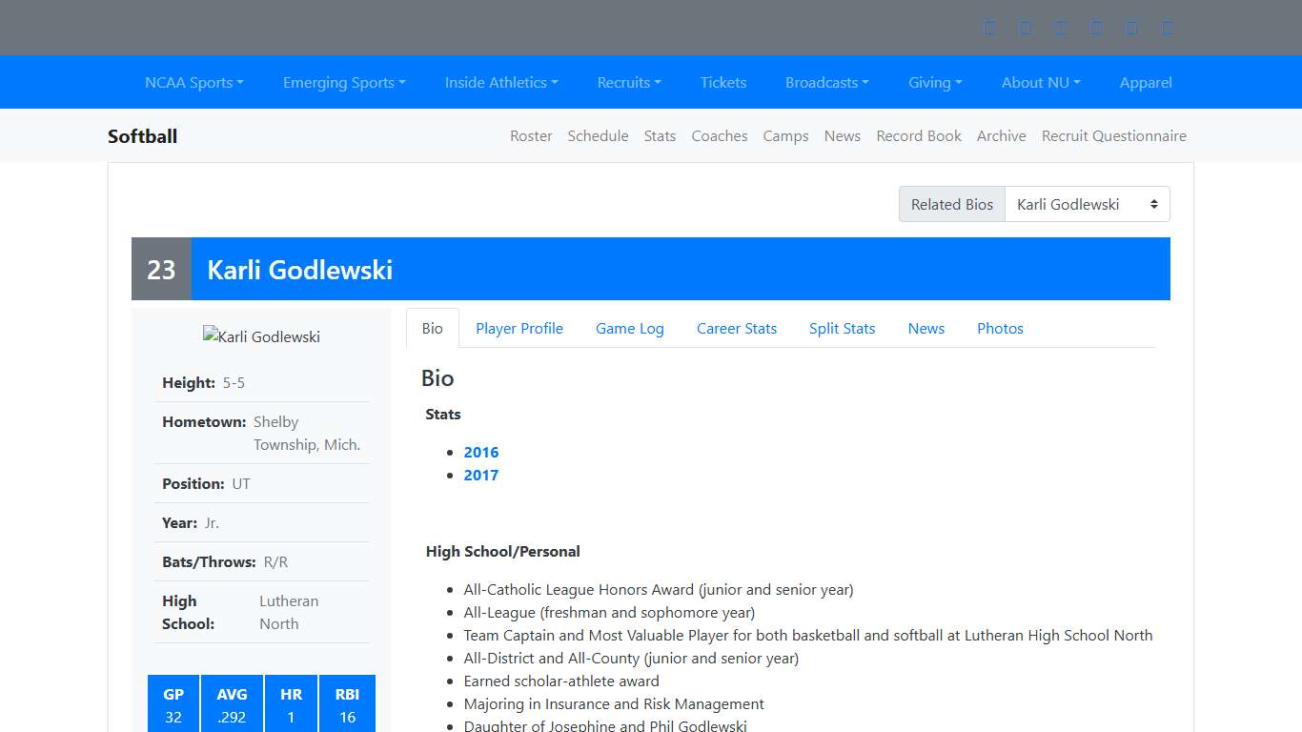Image resolution: width=1302 pixels, height=732 pixels.
Task: Open the Related Bios player dropdown
Action: (1087, 204)
